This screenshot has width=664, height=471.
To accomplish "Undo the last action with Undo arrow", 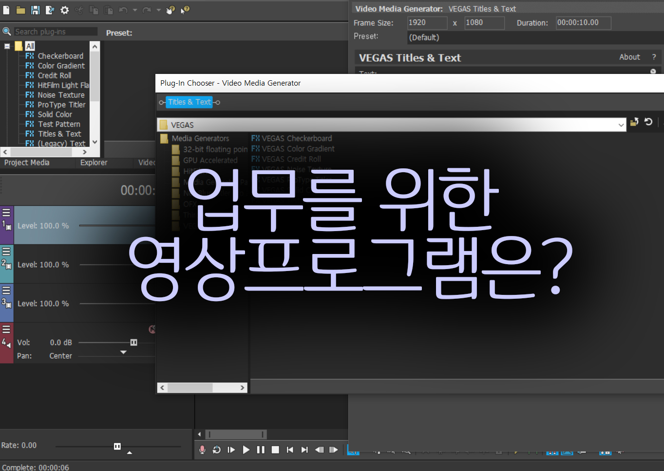I will pos(123,10).
